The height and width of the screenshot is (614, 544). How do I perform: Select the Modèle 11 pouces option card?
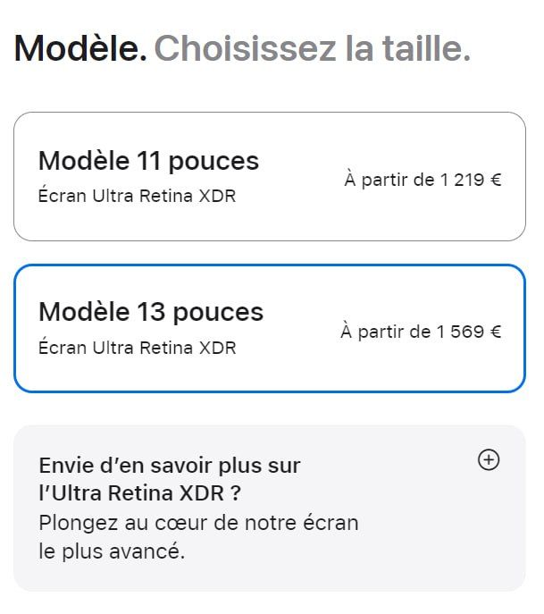coord(269,176)
